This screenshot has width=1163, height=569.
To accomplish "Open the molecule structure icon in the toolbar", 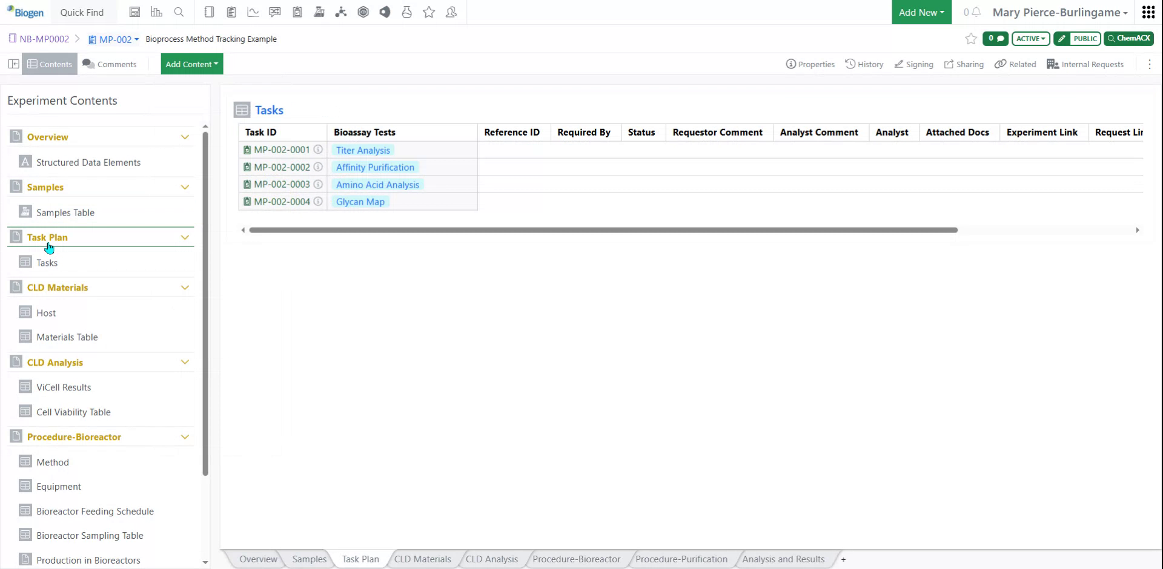I will coord(341,12).
